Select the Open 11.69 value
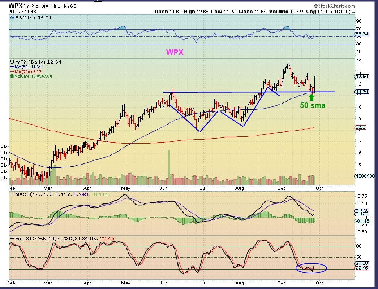The image size is (378, 289). click(168, 12)
